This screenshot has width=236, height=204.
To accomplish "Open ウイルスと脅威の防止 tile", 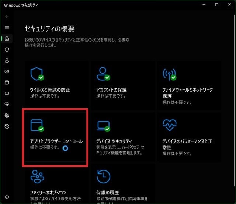I will (x=56, y=85).
